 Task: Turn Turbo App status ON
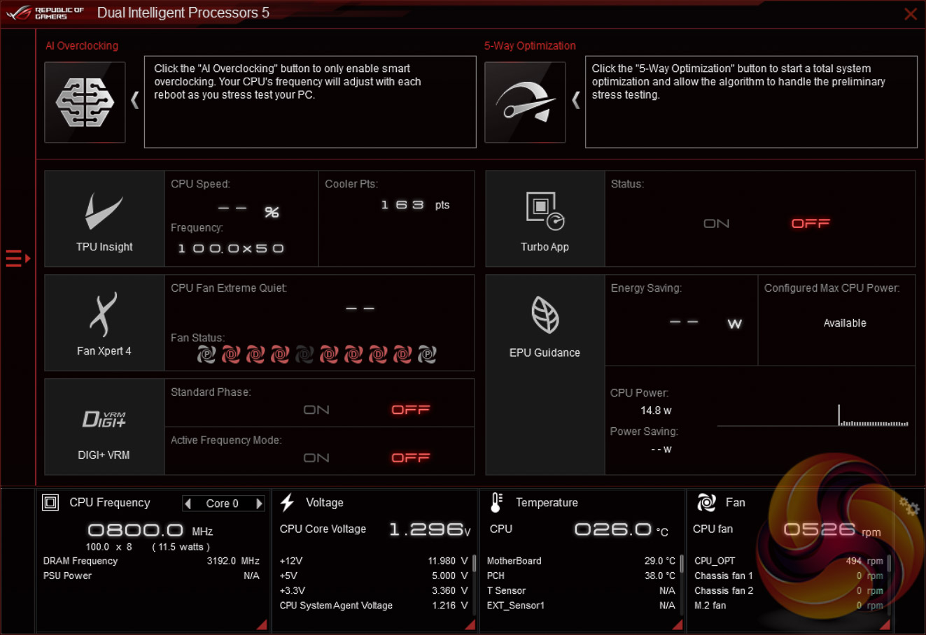pos(716,224)
